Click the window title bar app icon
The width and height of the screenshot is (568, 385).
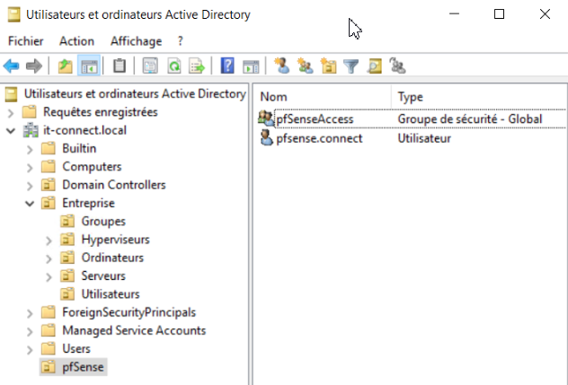pos(13,15)
